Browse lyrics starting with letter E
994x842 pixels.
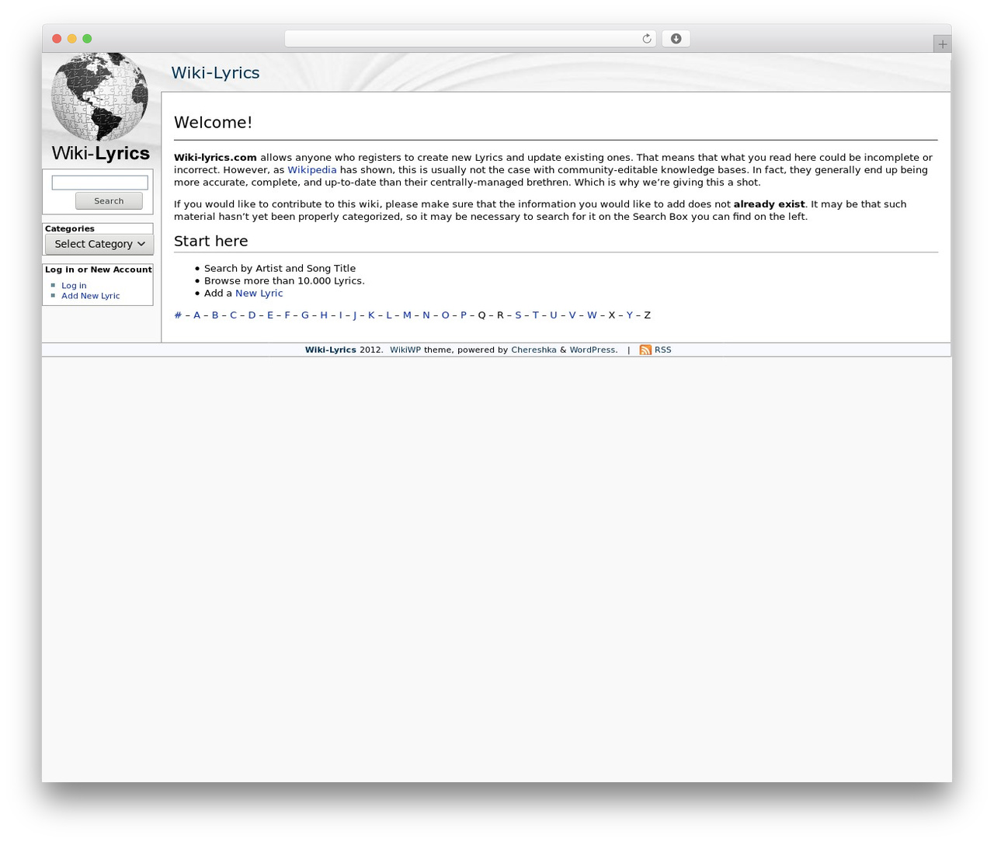pyautogui.click(x=270, y=315)
